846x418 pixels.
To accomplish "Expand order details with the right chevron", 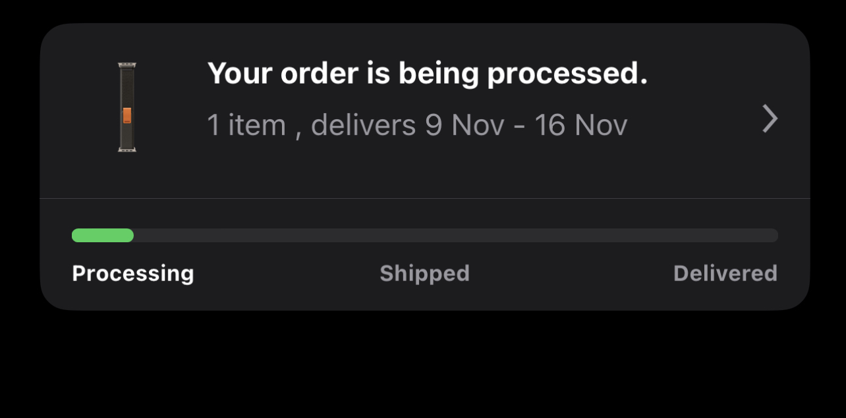I will pyautogui.click(x=770, y=119).
